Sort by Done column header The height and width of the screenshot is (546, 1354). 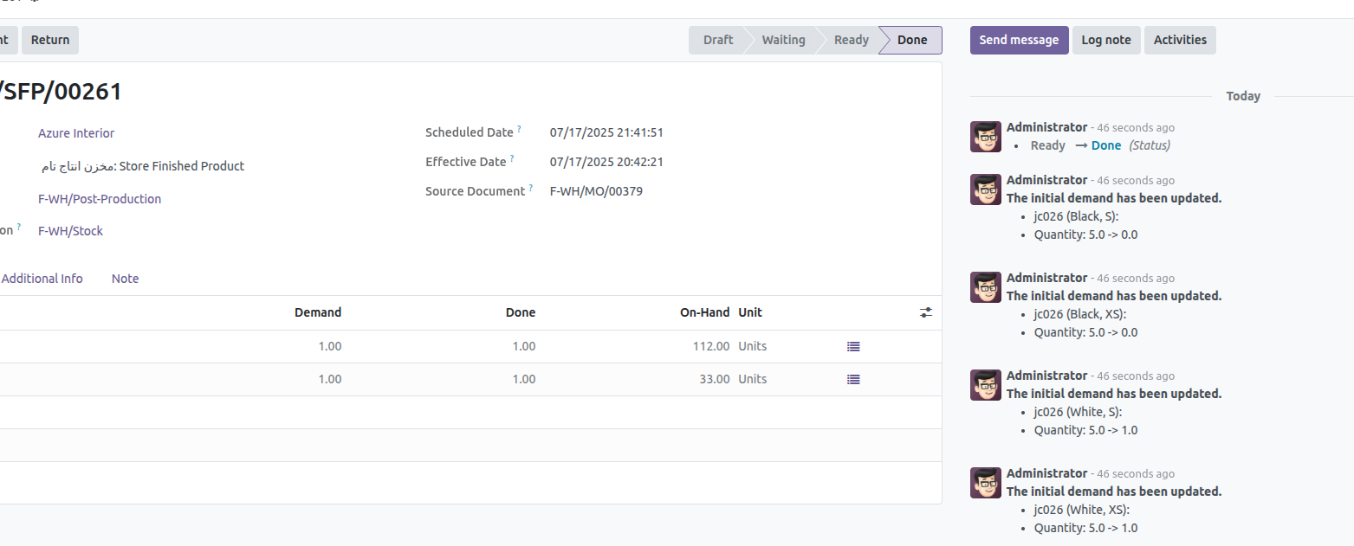521,312
